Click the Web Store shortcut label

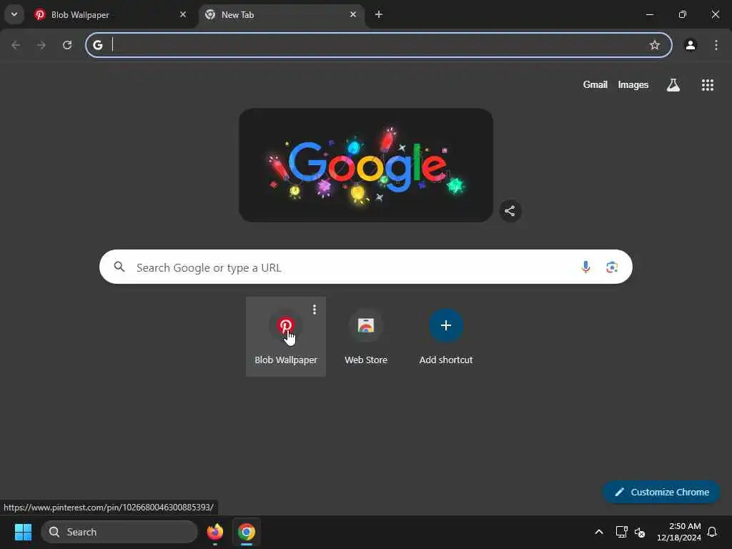tap(366, 360)
